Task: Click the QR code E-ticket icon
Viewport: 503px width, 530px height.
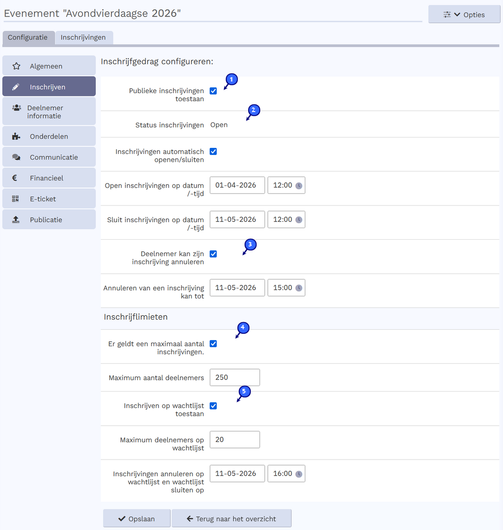Action: (x=15, y=199)
